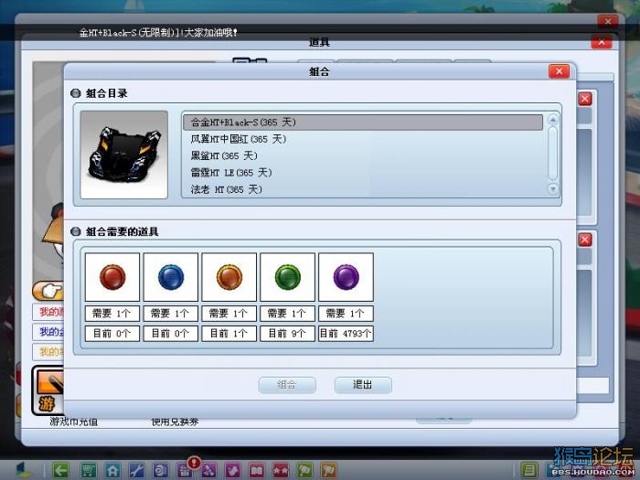Select 凤翼HT中国红 (365 天) entry
The width and height of the screenshot is (640, 480).
(363, 139)
